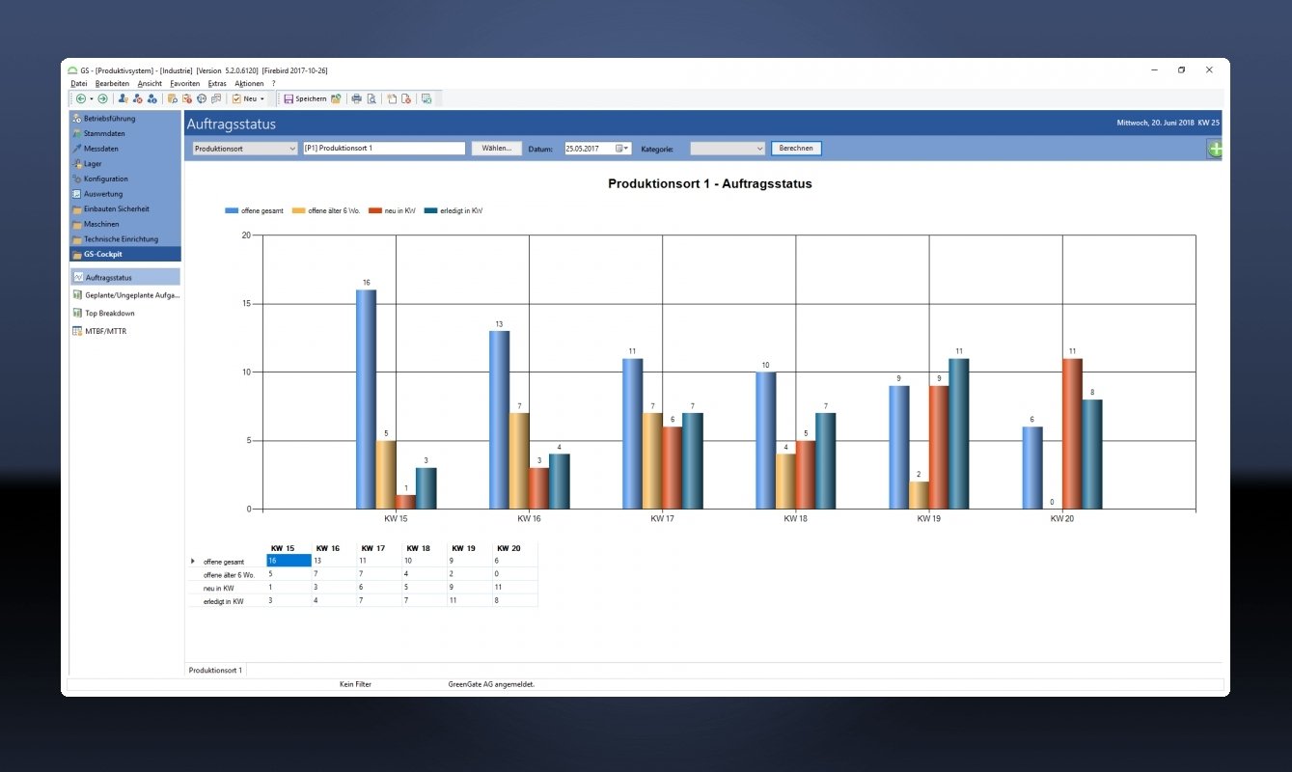Click the KW 15 offene gesamt bar labeled 16
The image size is (1292, 772).
pyautogui.click(x=366, y=400)
